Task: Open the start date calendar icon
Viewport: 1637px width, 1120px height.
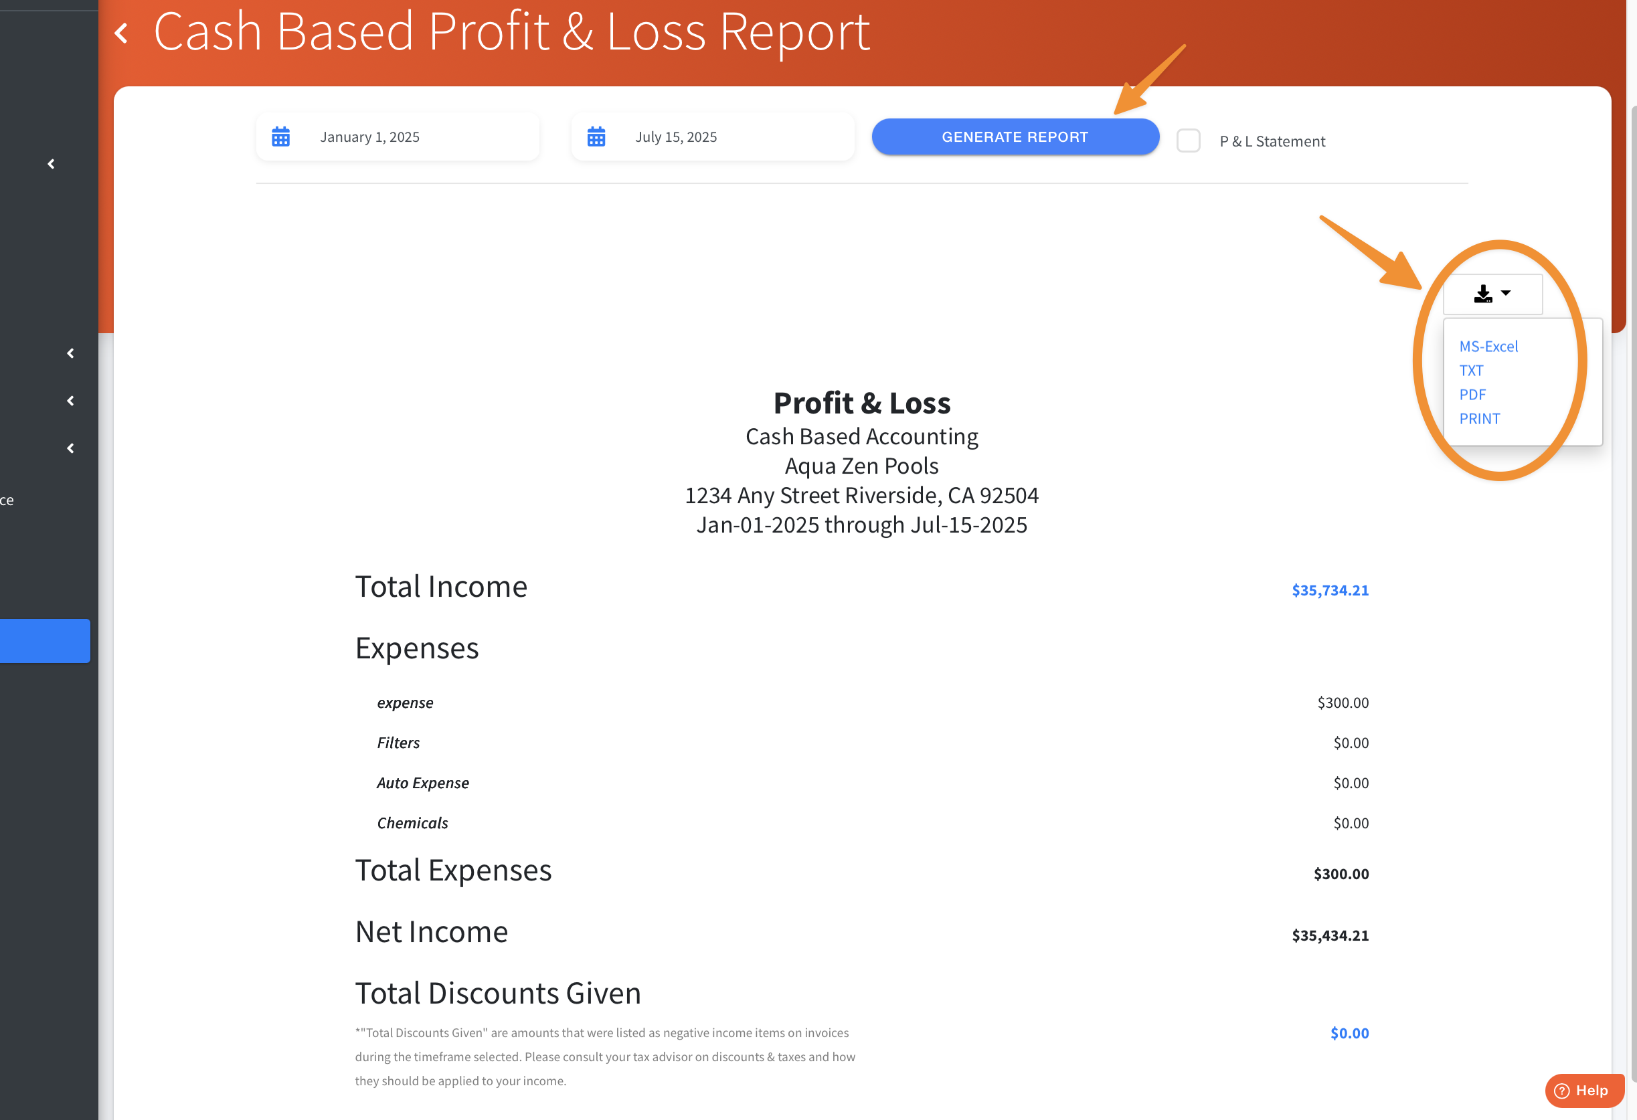Action: pyautogui.click(x=281, y=136)
